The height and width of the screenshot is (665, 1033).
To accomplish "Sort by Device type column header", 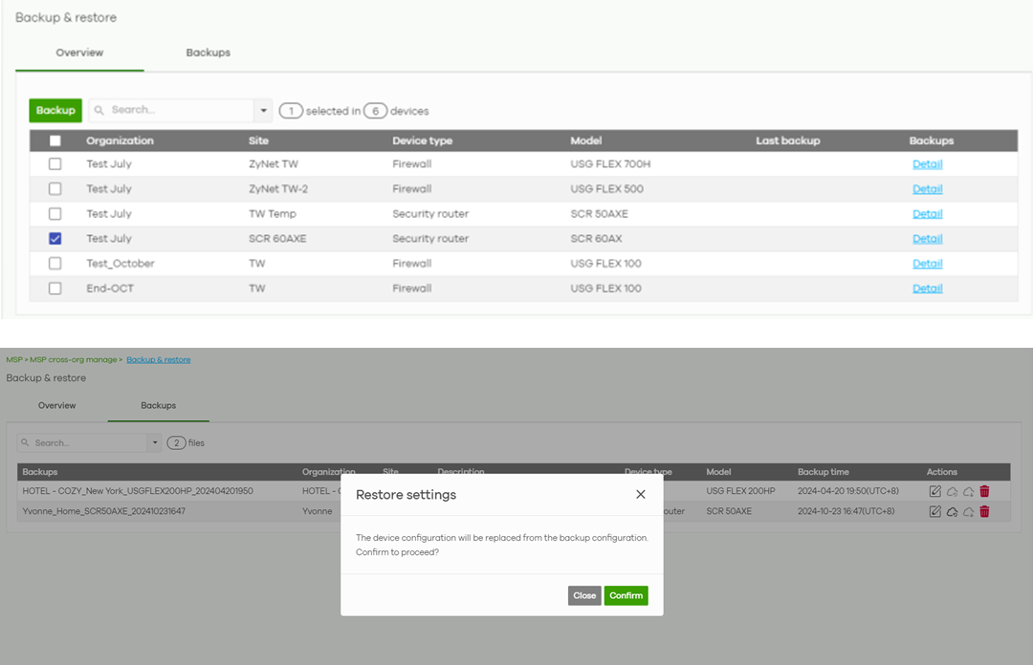I will [423, 140].
